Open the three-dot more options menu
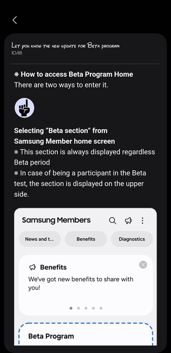The image size is (171, 353). pos(142,220)
